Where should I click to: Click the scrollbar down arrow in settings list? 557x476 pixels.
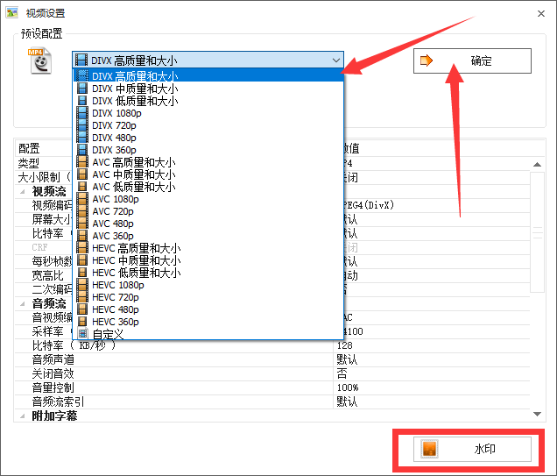[537, 414]
